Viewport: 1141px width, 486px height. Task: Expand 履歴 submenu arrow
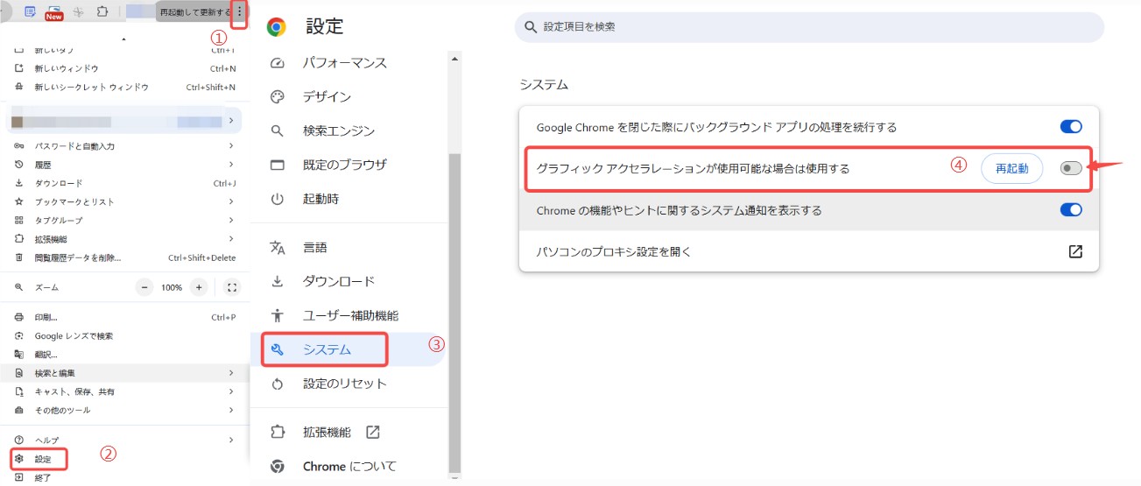pyautogui.click(x=231, y=165)
